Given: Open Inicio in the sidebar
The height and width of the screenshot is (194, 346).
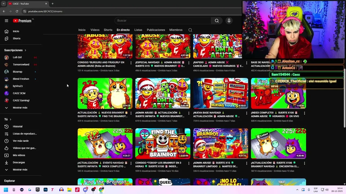Looking at the screenshot, I should click(21, 31).
